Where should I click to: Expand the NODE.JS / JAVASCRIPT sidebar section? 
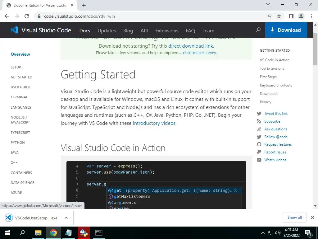(x=20, y=120)
